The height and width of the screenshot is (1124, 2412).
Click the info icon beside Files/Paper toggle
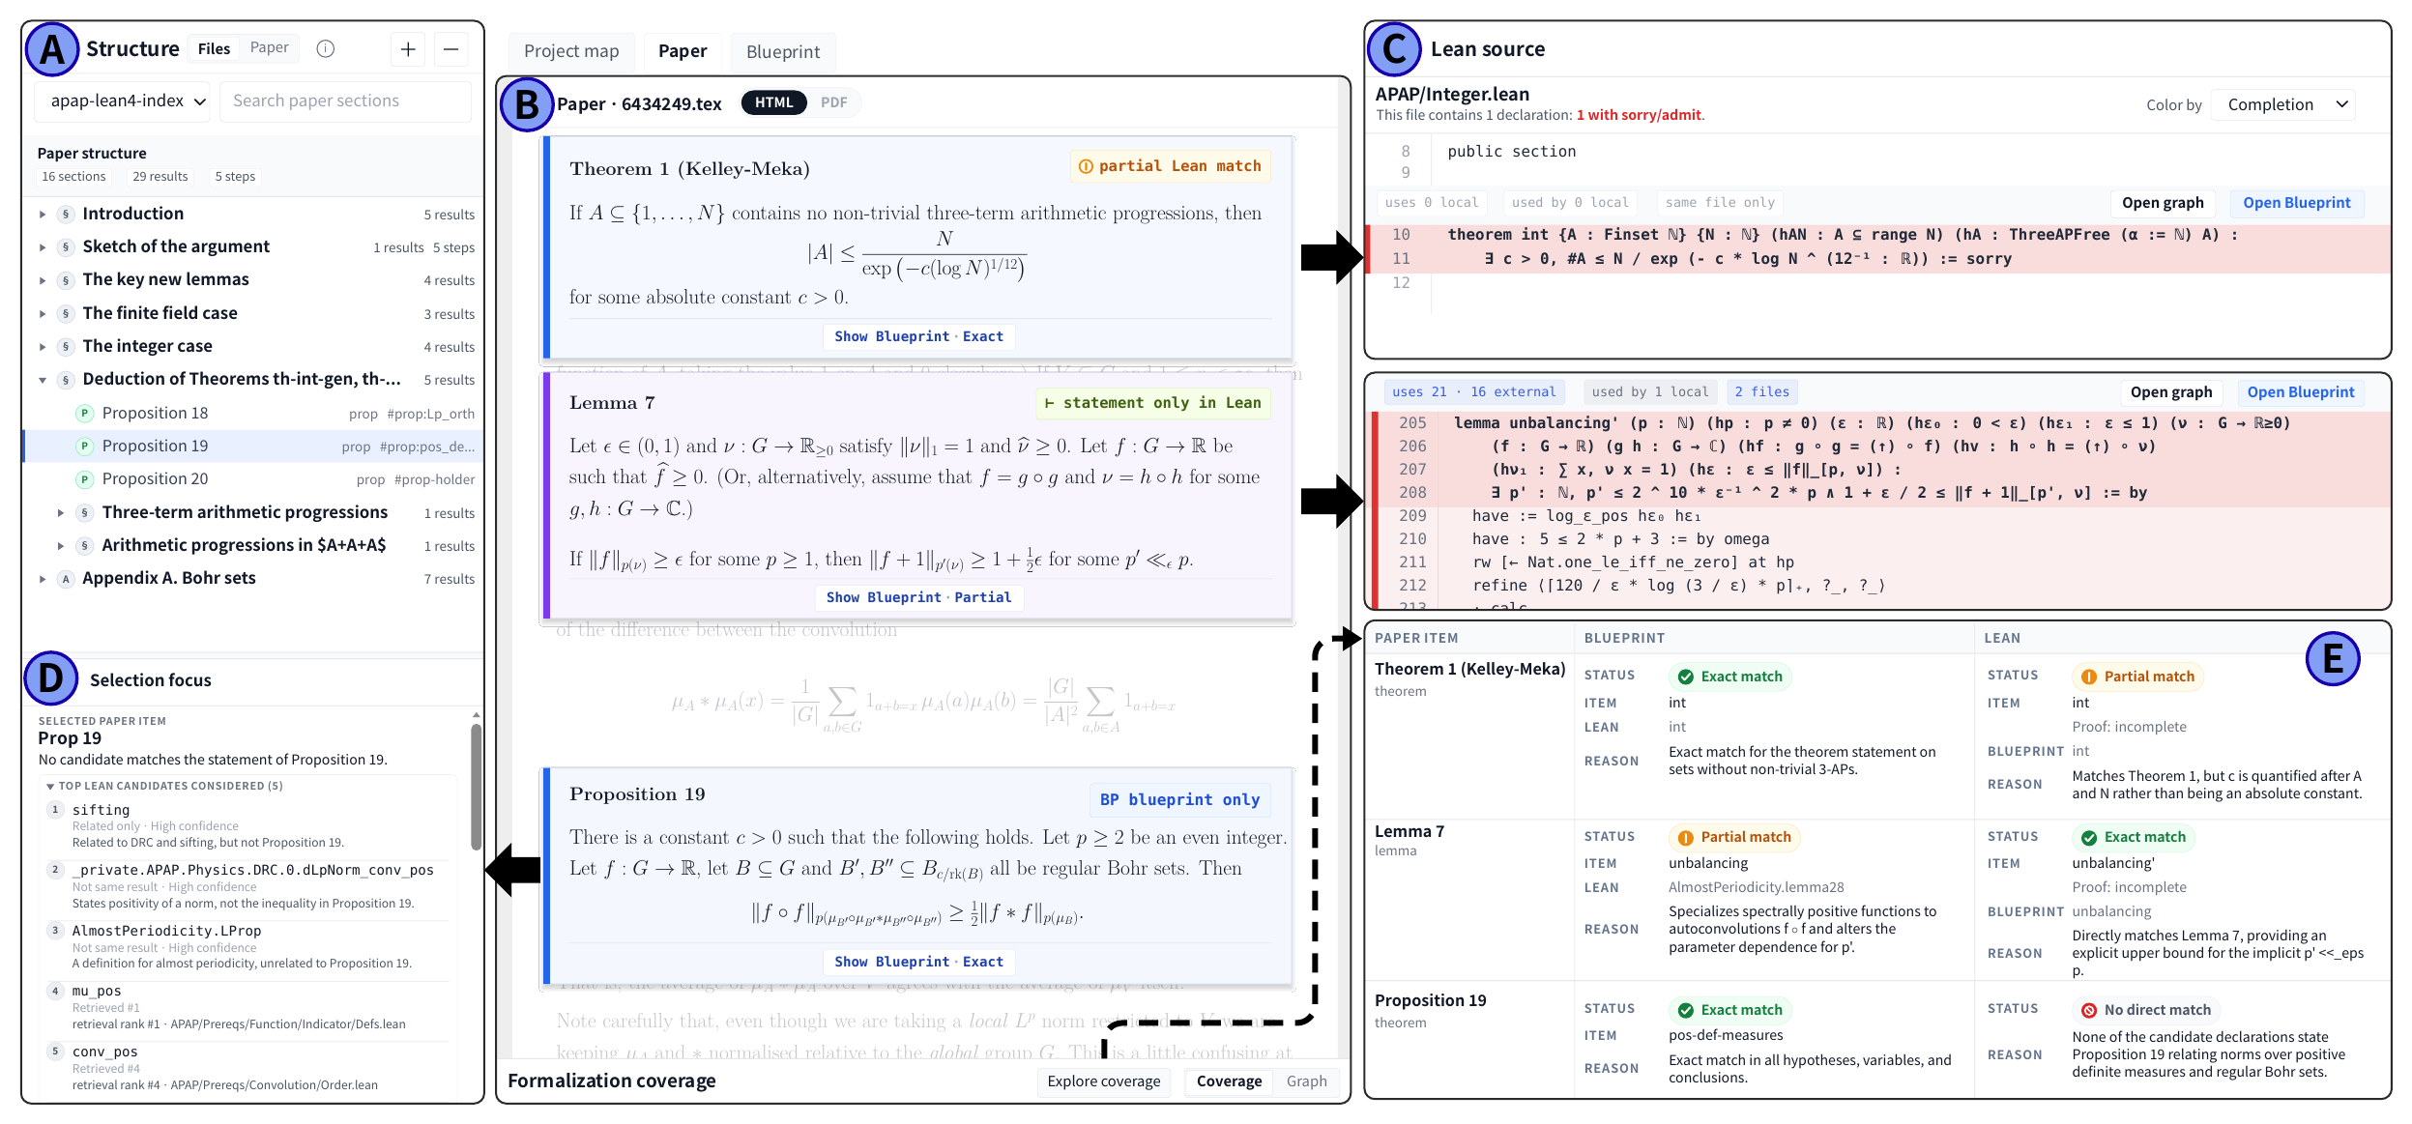pos(326,48)
